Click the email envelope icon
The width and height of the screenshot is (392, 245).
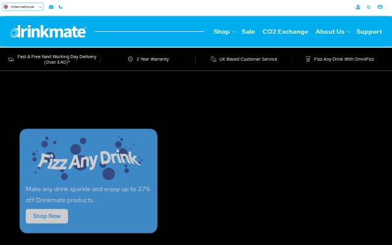click(x=51, y=7)
